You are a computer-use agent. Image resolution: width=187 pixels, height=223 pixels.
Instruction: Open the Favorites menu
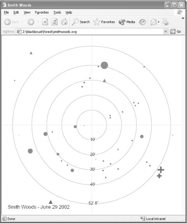click(x=42, y=12)
